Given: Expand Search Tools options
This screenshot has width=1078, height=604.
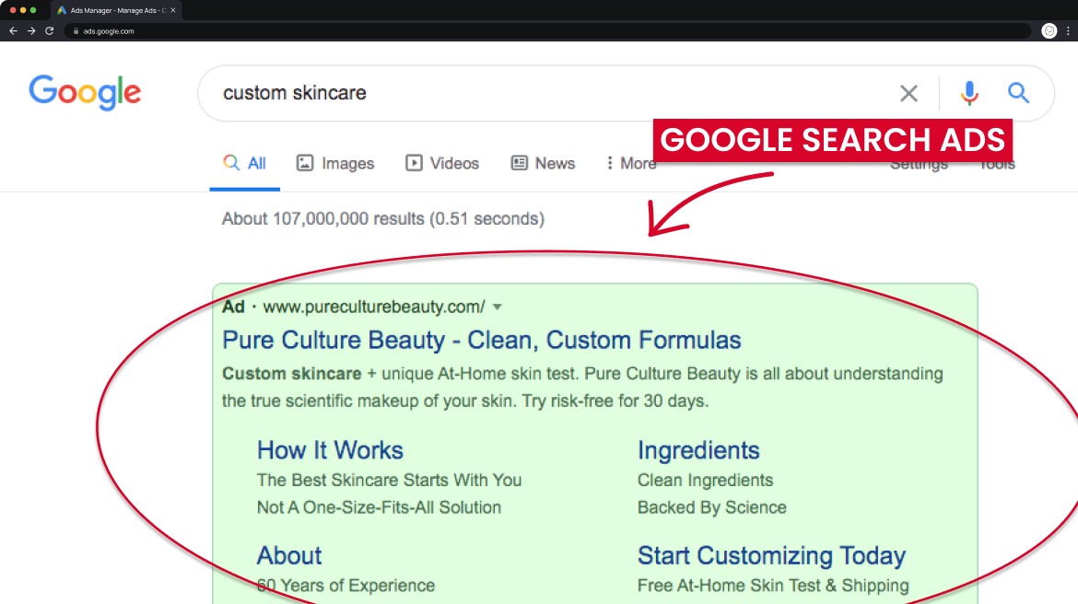Looking at the screenshot, I should point(996,163).
